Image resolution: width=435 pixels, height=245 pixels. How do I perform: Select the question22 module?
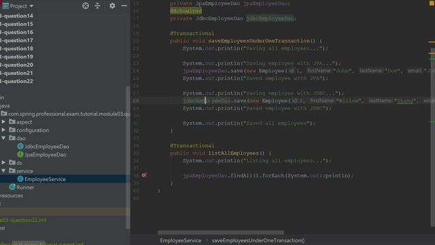point(16,81)
